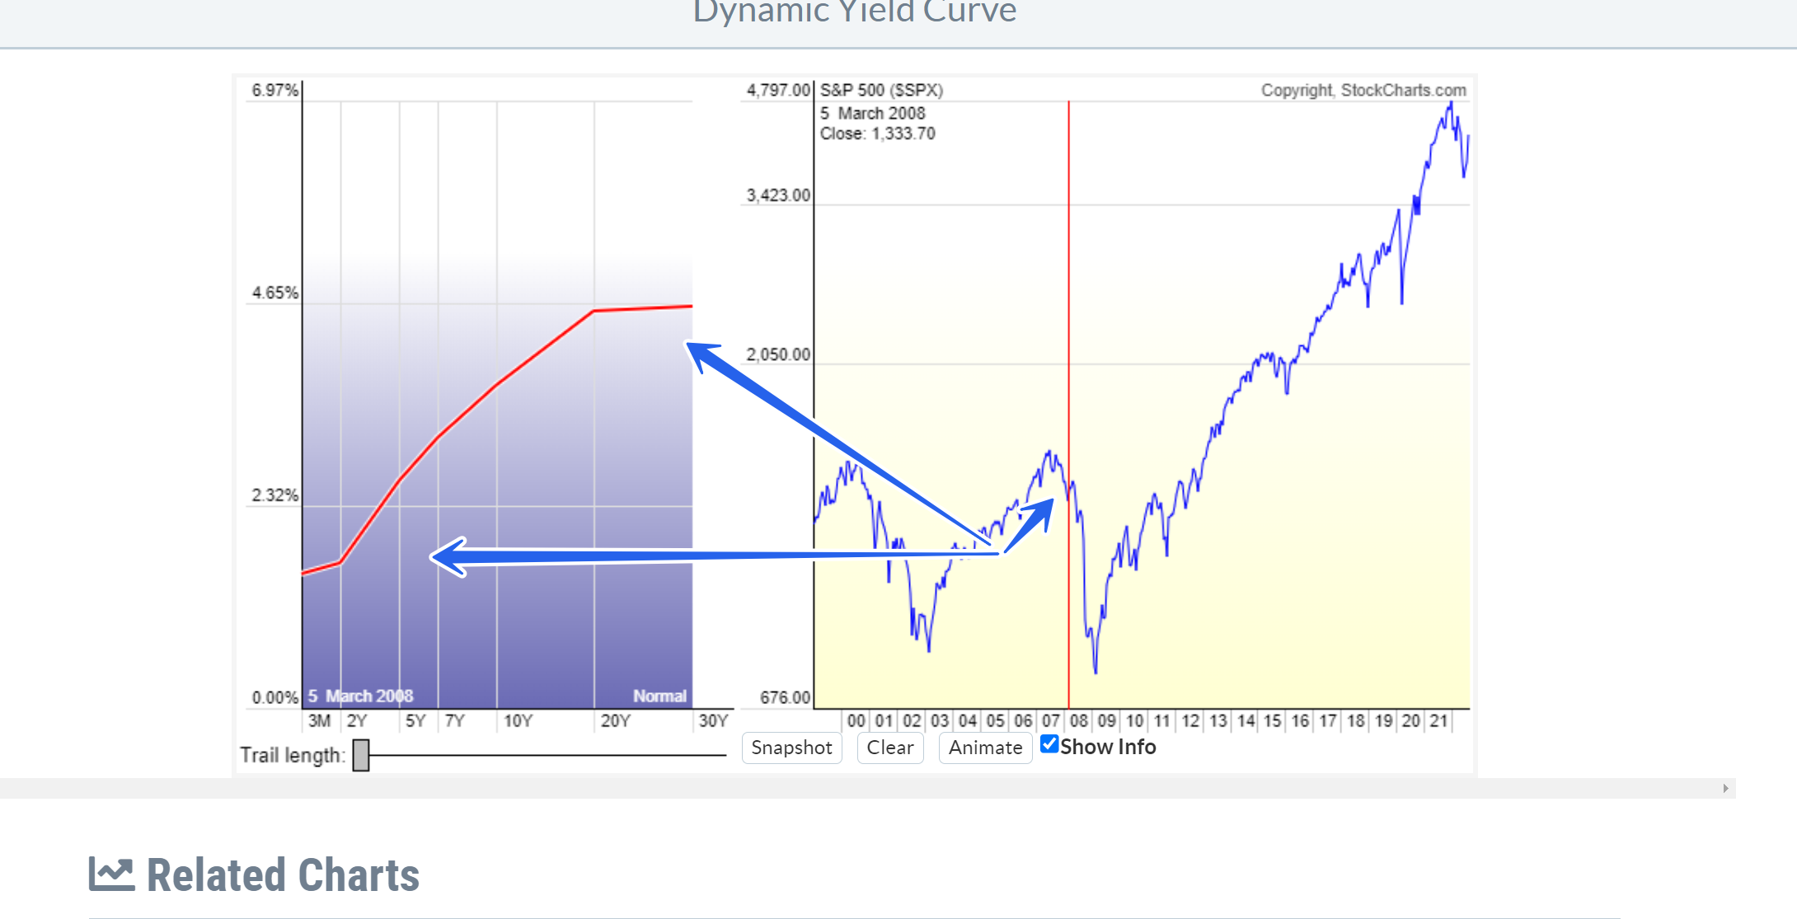Screen dimensions: 1797x919
Task: Click the S&P 500 ($SPX) title
Action: (x=881, y=91)
